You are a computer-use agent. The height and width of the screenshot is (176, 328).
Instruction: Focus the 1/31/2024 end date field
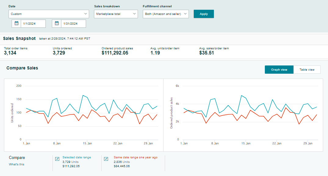click(x=73, y=24)
